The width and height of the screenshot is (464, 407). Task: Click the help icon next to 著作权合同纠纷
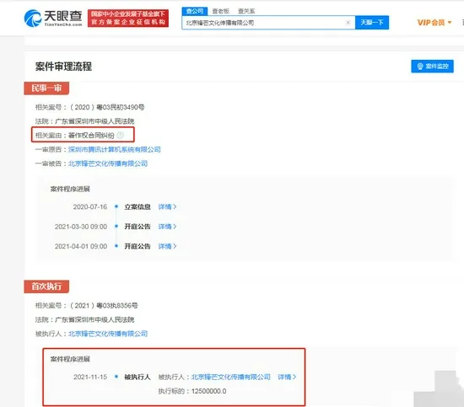point(120,136)
